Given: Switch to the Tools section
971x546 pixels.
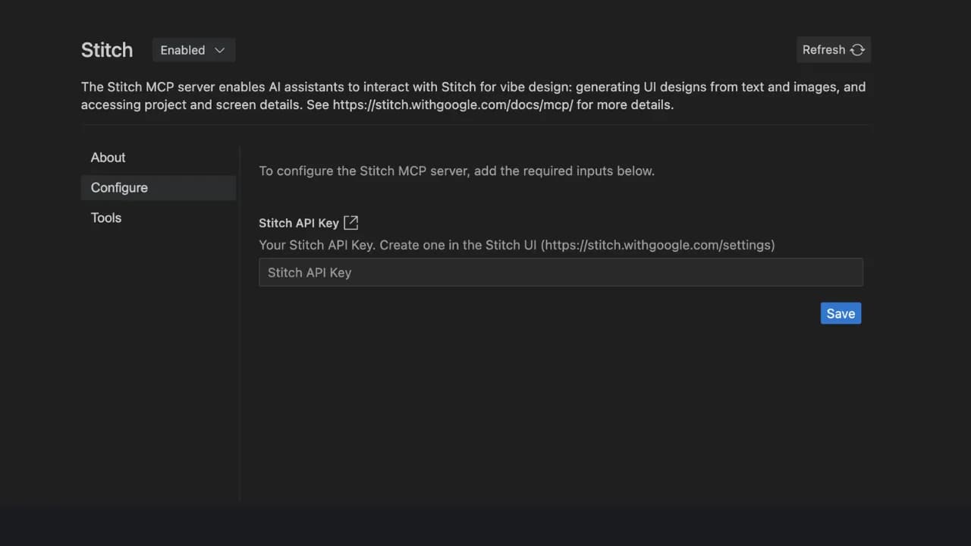Looking at the screenshot, I should [105, 218].
